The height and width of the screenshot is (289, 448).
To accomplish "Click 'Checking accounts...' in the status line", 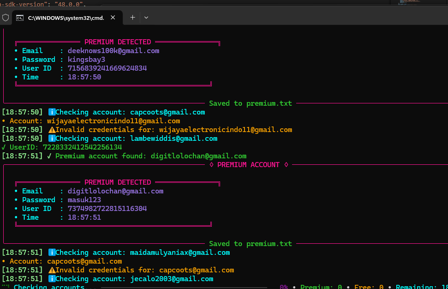I will tap(55, 287).
